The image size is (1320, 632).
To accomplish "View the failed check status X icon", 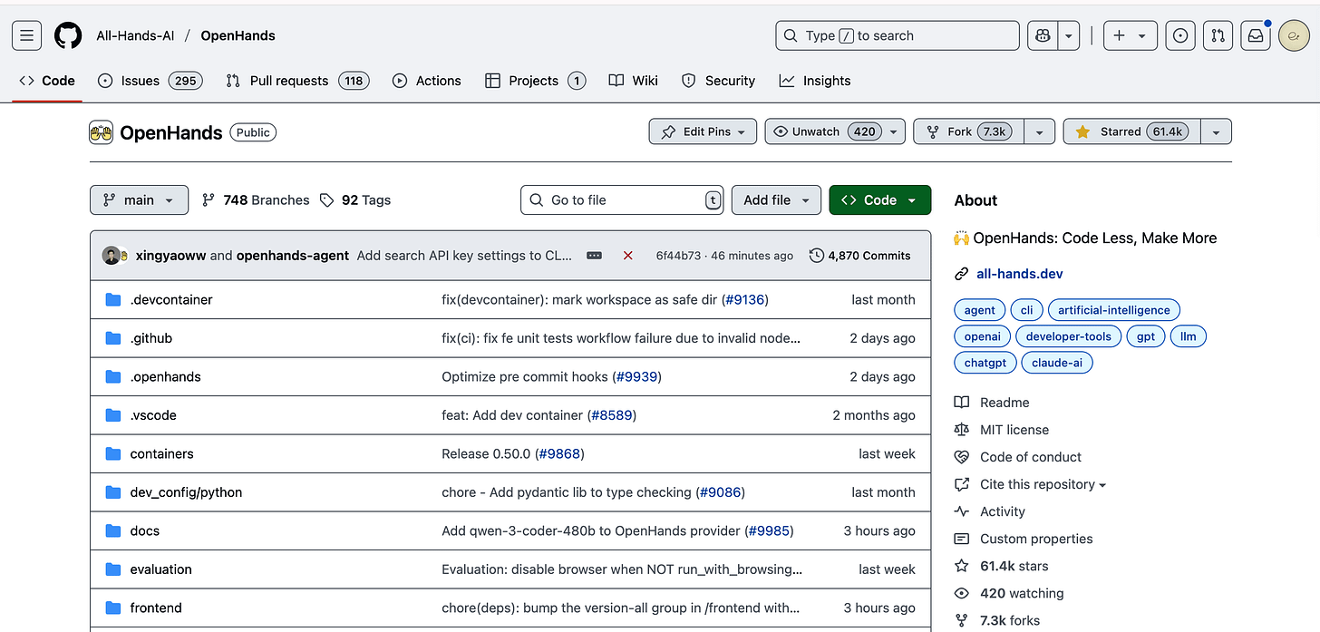I will 627,256.
